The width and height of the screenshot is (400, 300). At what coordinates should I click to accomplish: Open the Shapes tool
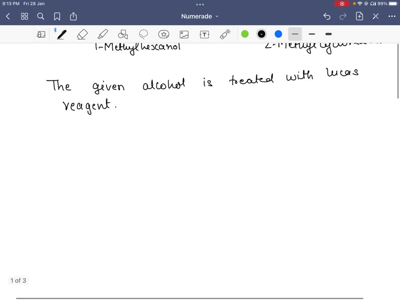[x=123, y=34]
